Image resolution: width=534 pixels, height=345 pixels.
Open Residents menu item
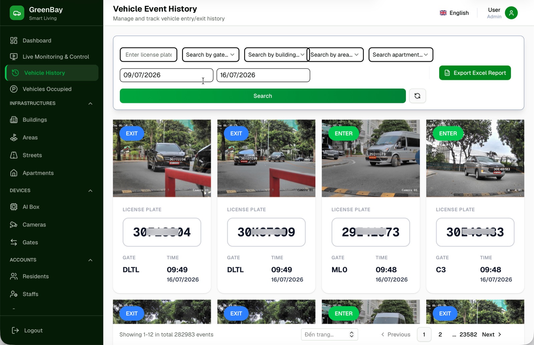pyautogui.click(x=52, y=276)
